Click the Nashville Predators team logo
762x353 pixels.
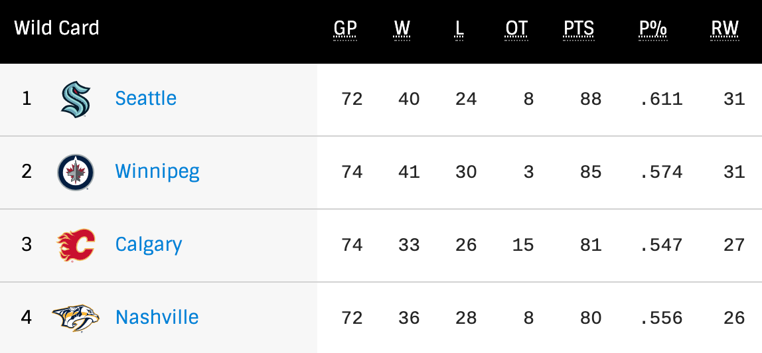76,318
